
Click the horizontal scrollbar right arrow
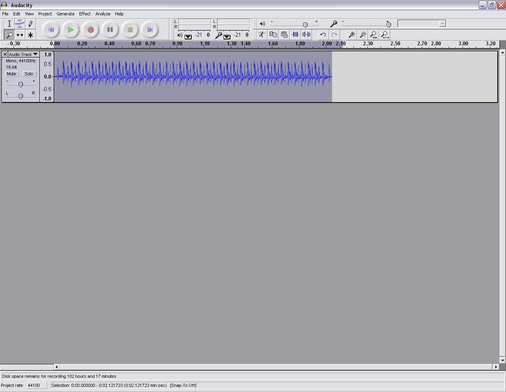point(496,367)
